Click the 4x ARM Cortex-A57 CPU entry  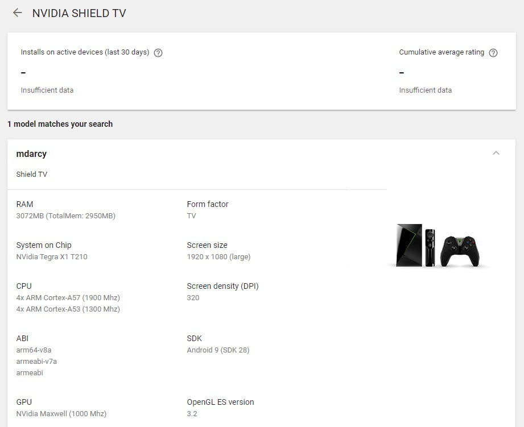pos(68,298)
